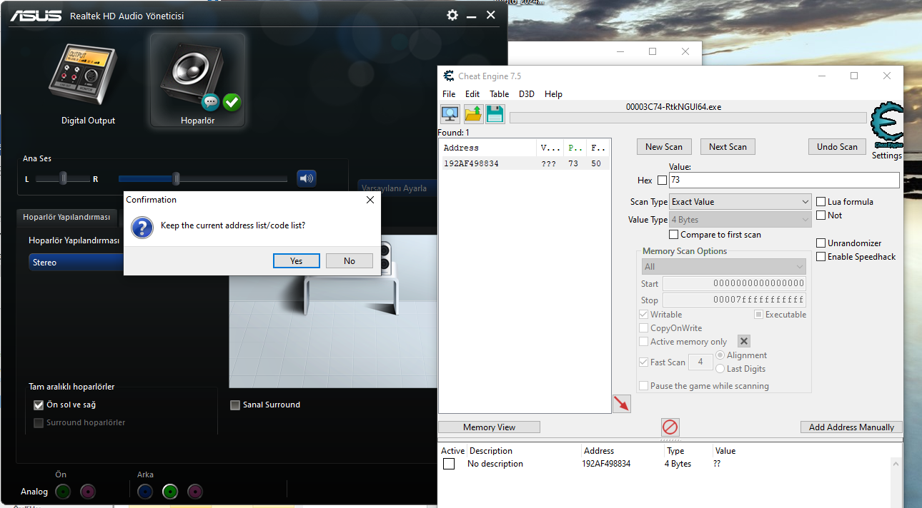Click the pink rear analog jack

point(194,491)
